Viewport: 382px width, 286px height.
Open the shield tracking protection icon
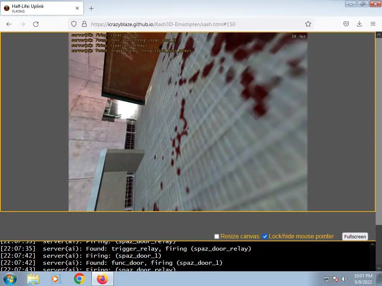point(74,24)
